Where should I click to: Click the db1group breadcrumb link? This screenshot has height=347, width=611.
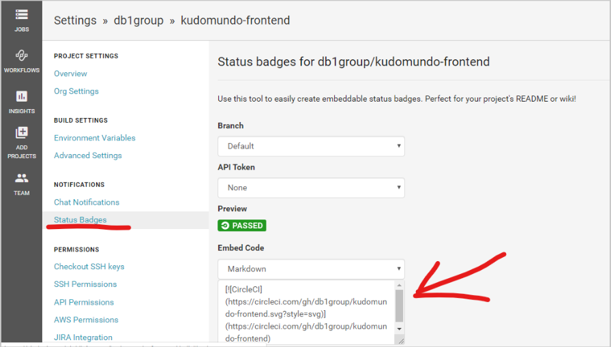tap(138, 20)
